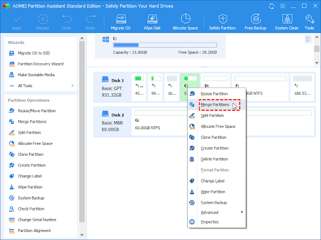Viewport: 321px width, 240px height.
Task: Start Free Backup from the toolbar
Action: coord(255,22)
